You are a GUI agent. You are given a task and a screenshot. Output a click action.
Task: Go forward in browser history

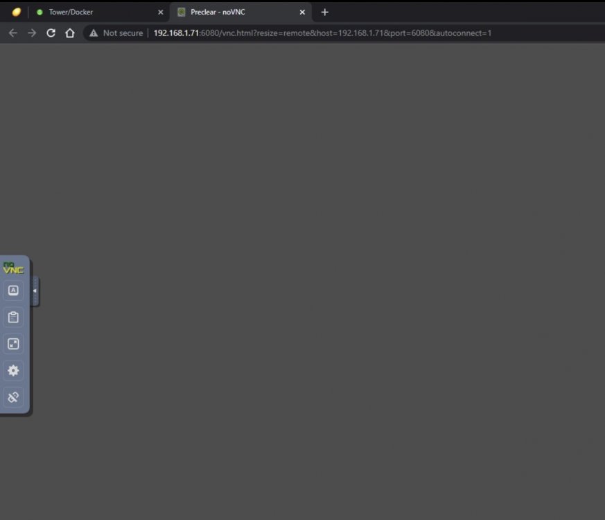tap(32, 33)
